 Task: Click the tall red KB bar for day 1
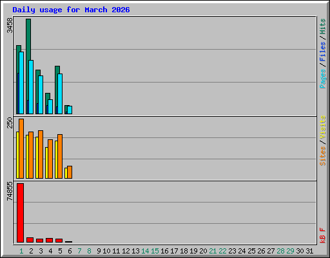click(x=20, y=213)
